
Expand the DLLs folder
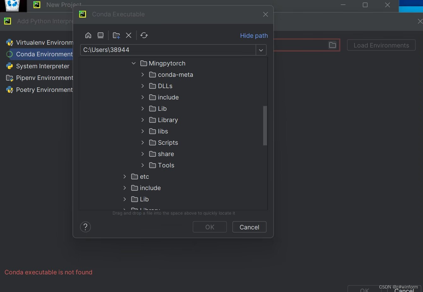point(142,86)
